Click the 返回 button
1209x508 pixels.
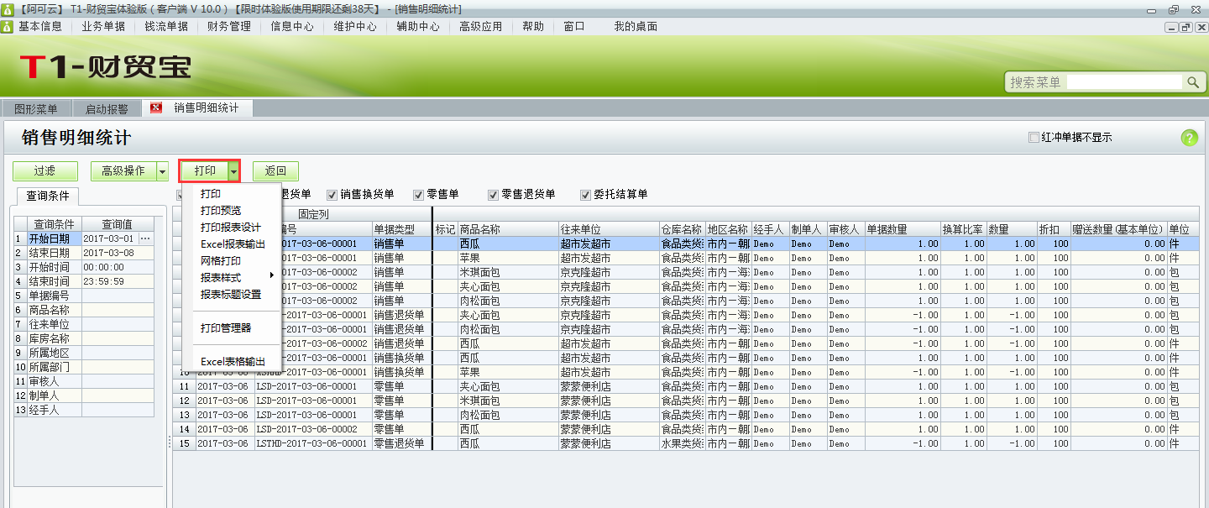tap(275, 169)
